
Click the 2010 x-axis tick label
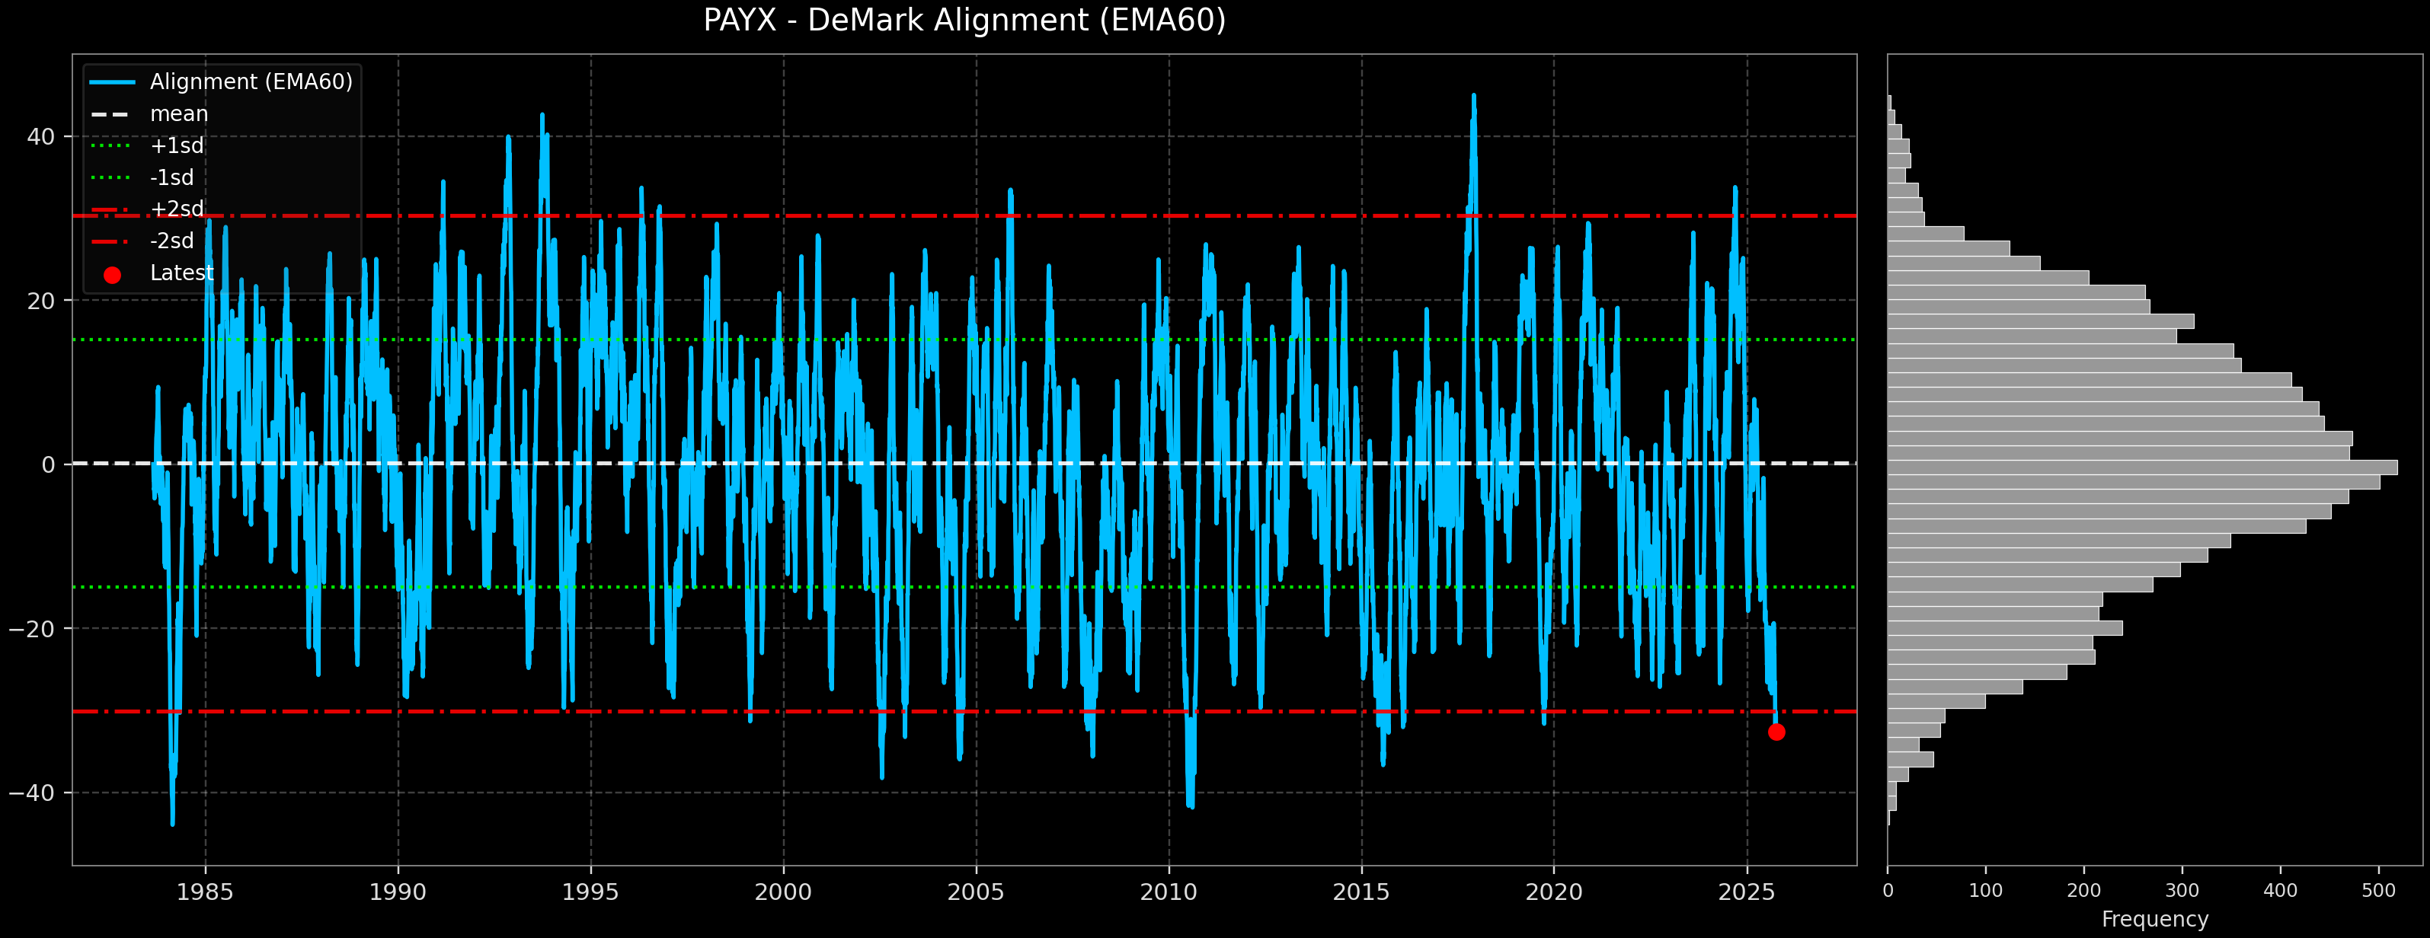point(1168,892)
